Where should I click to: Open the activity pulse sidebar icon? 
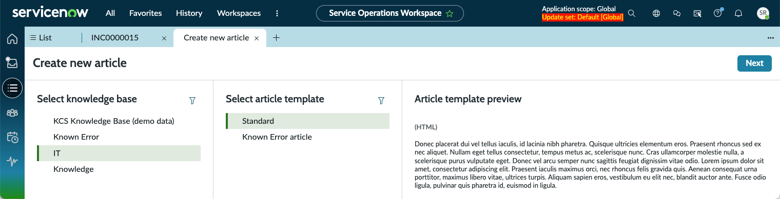(12, 162)
